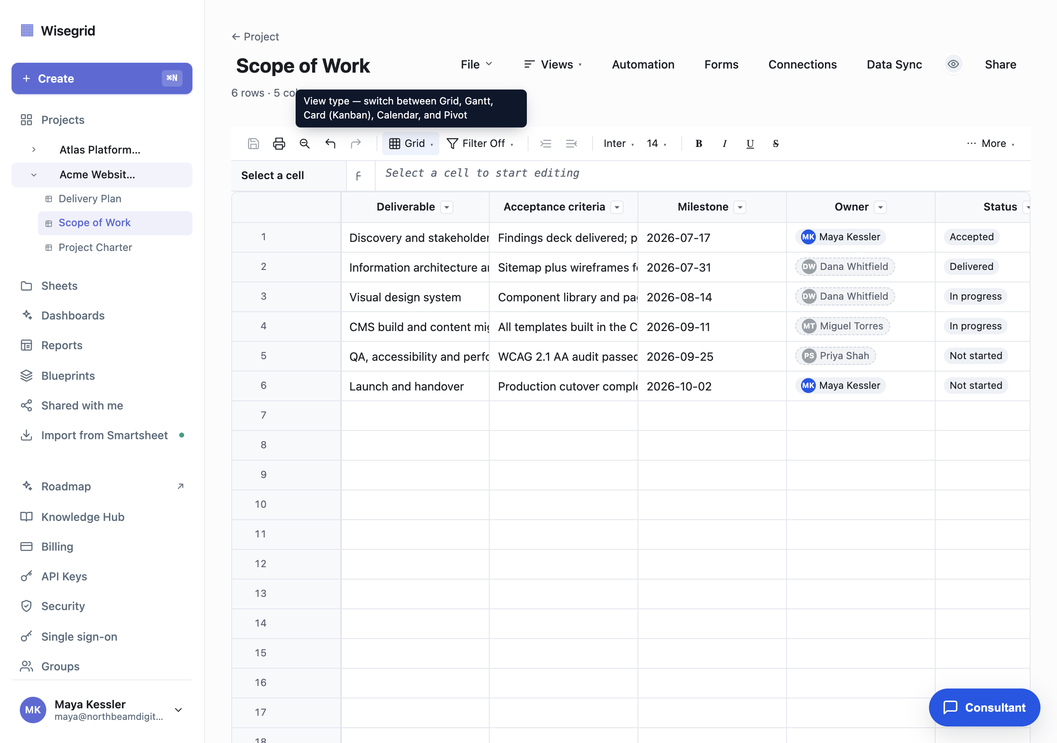Toggle strikethrough formatting
1057x743 pixels.
pyautogui.click(x=776, y=144)
